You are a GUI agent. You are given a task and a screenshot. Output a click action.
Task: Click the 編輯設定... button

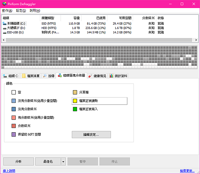91,135
